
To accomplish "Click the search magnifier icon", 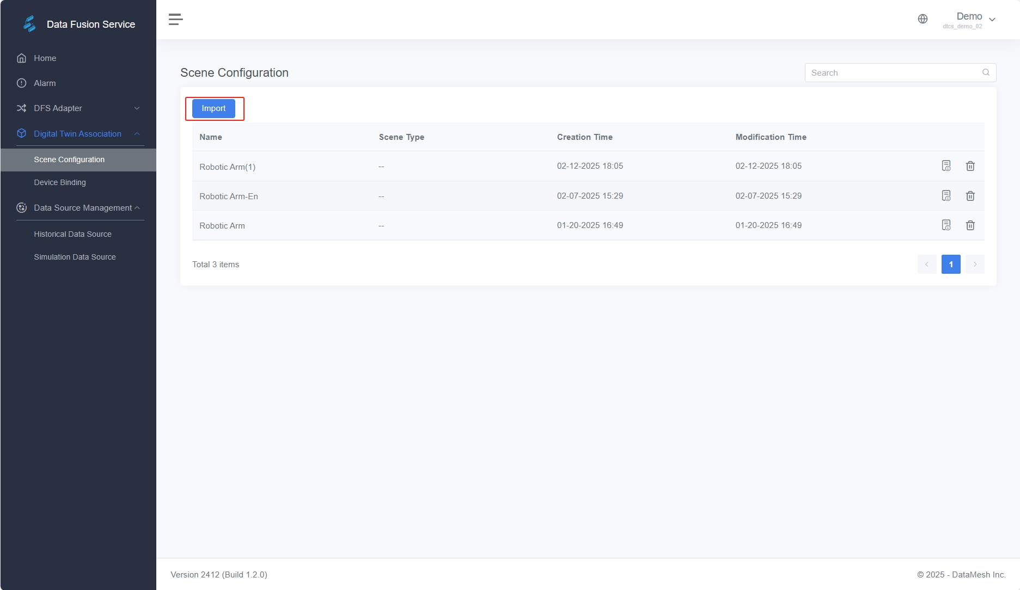I will (986, 72).
